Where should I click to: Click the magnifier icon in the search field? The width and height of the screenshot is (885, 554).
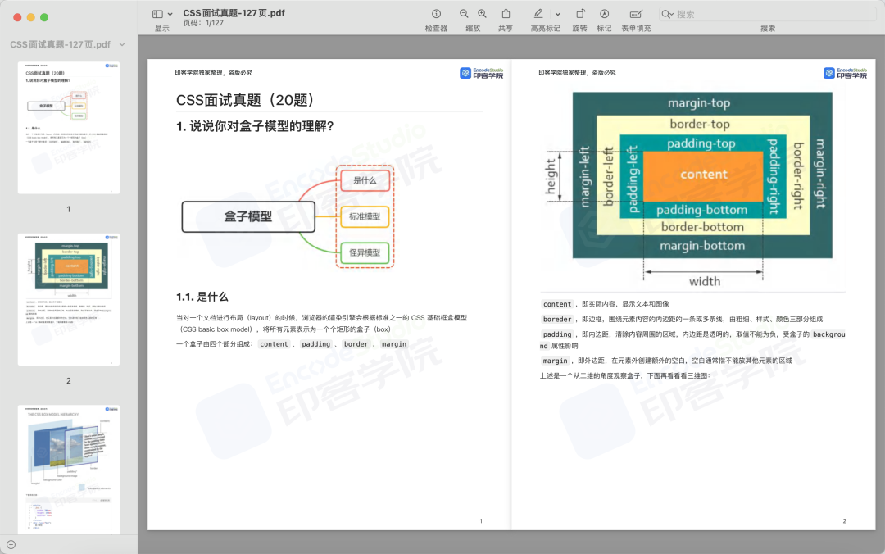pos(667,14)
